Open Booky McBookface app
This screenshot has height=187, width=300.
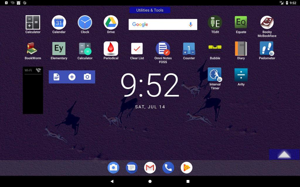point(267,22)
